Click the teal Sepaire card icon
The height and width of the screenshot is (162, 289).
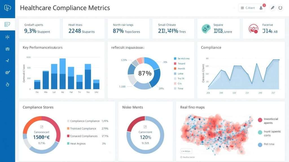(206, 29)
